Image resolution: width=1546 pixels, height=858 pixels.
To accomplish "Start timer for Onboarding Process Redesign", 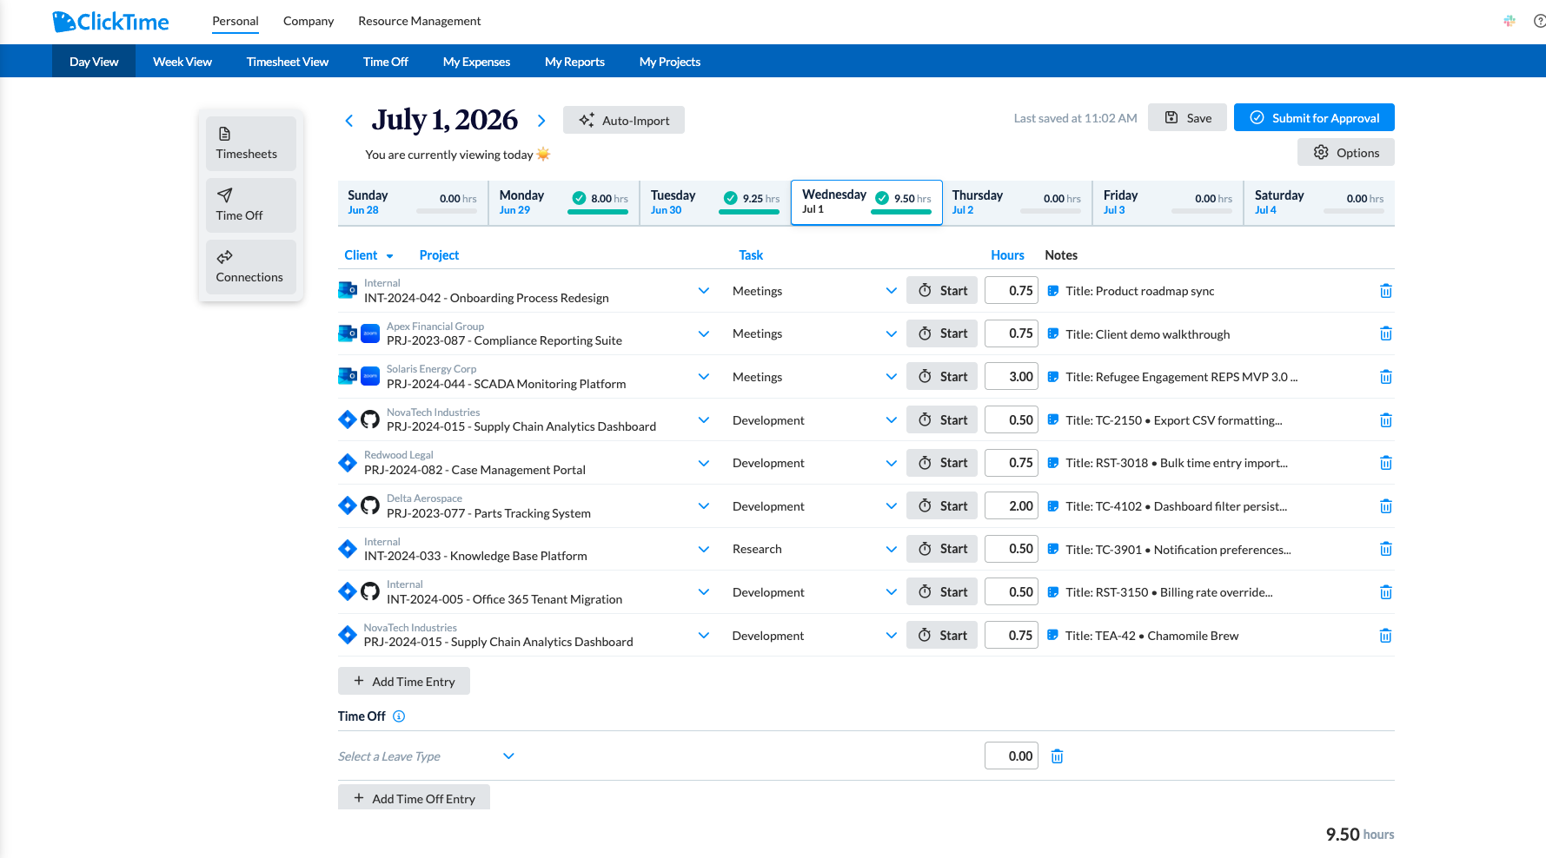I will click(x=943, y=291).
